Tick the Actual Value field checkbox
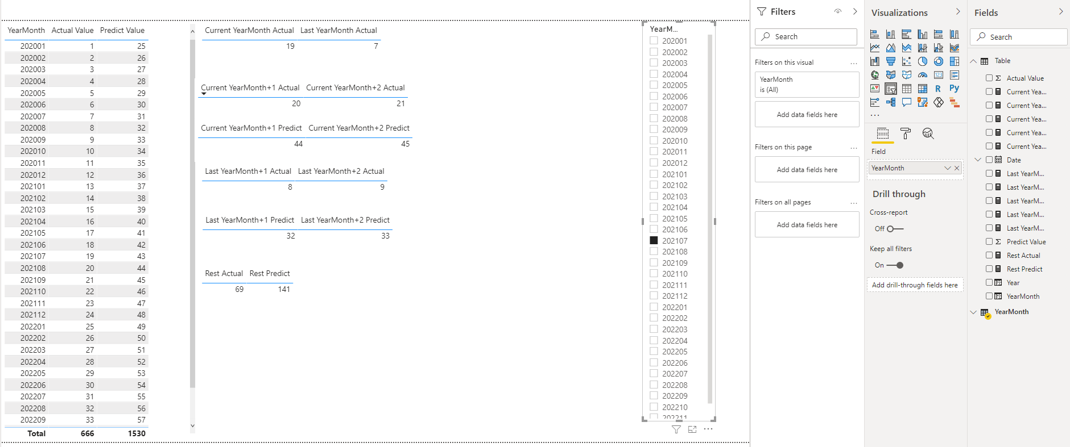 pos(989,78)
